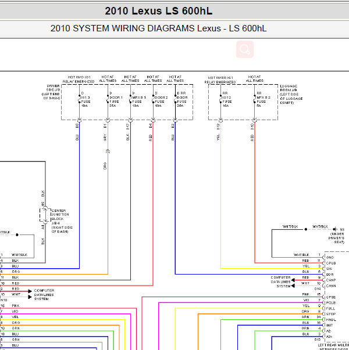The image size is (349, 350).
Task: Click the "D MPX B 1 FUSE" label
Action: (x=139, y=99)
